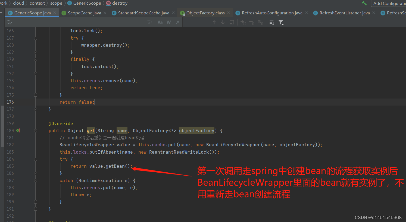This screenshot has width=406, height=222.
Task: Go to next search occurrence arrow
Action: click(223, 22)
